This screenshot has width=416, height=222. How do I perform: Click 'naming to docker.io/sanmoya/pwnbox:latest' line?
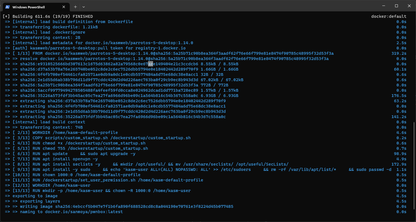coord(64,212)
